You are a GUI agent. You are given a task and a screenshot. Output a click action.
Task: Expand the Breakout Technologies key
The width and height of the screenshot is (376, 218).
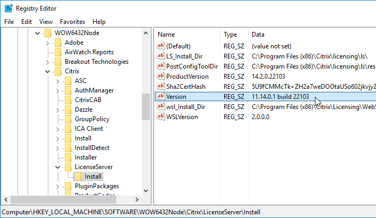click(47, 62)
